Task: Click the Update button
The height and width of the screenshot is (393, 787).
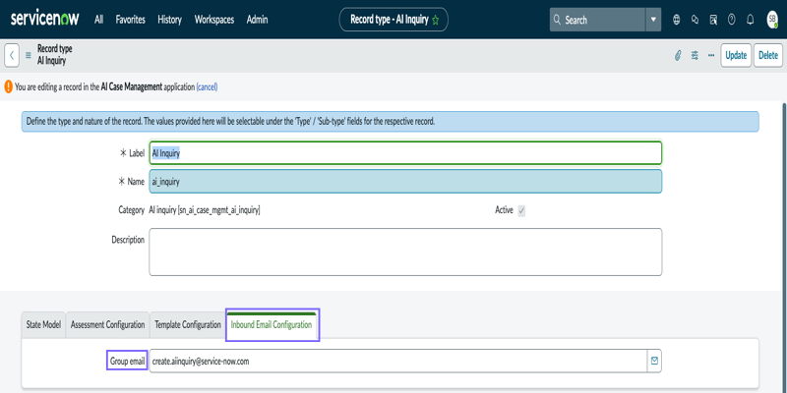Action: (736, 55)
